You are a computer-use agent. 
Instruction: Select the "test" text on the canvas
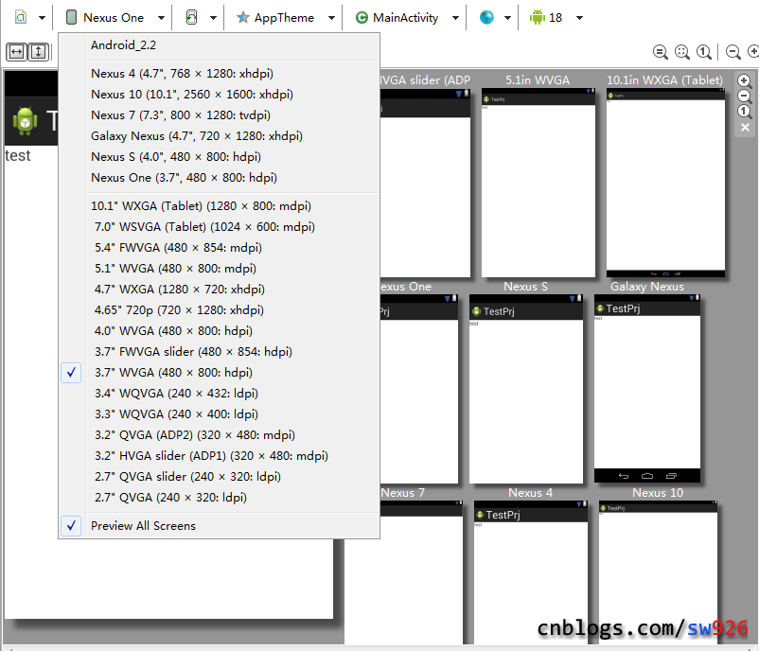pos(17,155)
